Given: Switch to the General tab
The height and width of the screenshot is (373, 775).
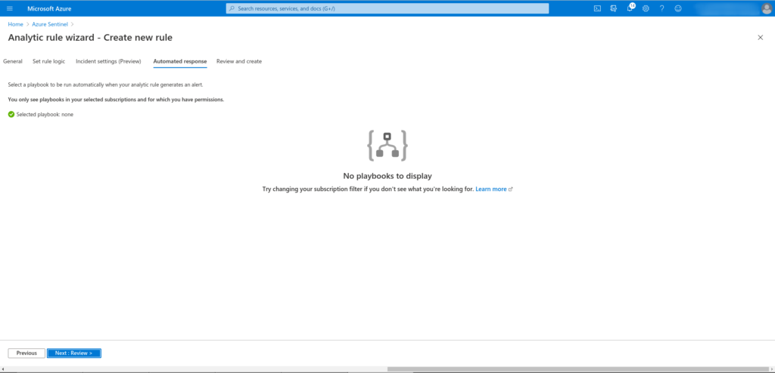Looking at the screenshot, I should (13, 61).
